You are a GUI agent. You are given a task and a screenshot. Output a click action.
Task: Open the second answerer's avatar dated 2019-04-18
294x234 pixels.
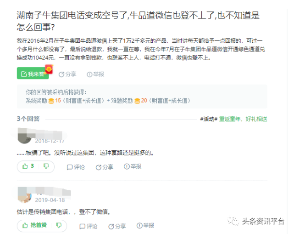point(24,196)
